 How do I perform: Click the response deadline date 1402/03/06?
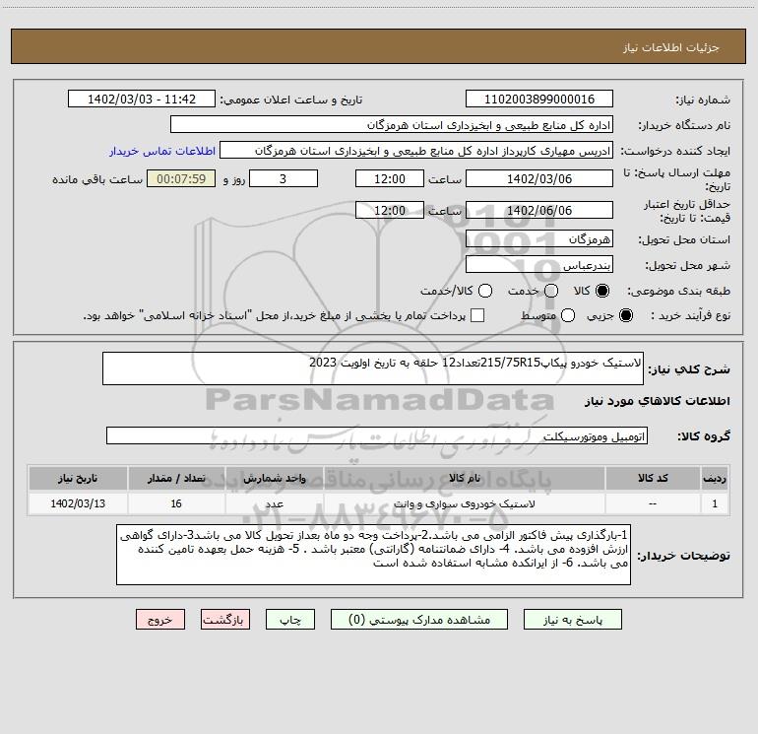pos(539,178)
